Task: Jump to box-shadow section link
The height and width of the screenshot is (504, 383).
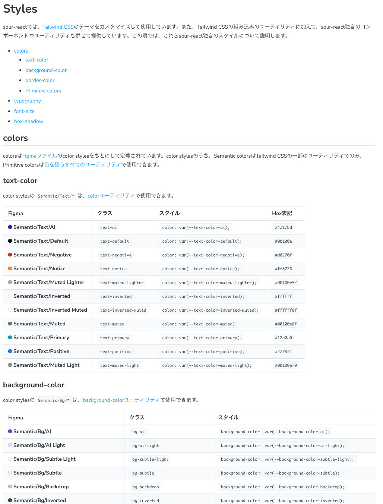Action: (x=29, y=121)
